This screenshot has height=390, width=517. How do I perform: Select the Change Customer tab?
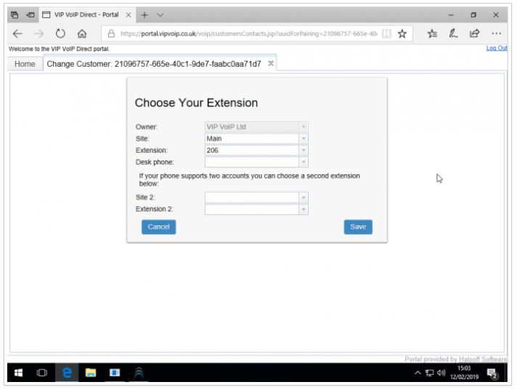pos(154,64)
